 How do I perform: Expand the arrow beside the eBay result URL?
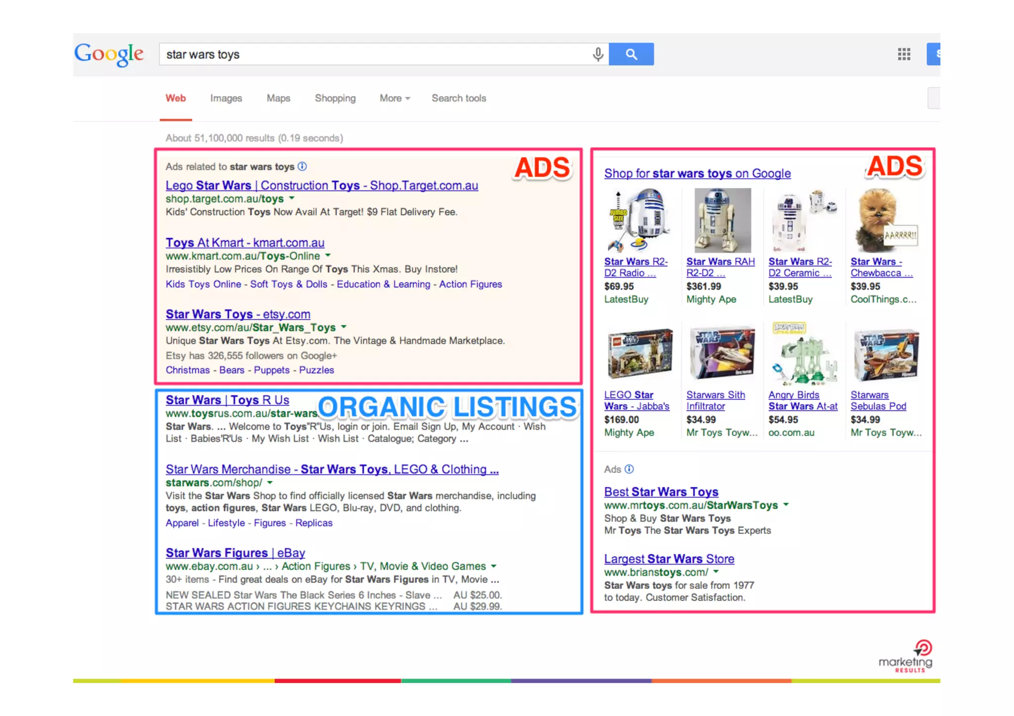point(494,566)
